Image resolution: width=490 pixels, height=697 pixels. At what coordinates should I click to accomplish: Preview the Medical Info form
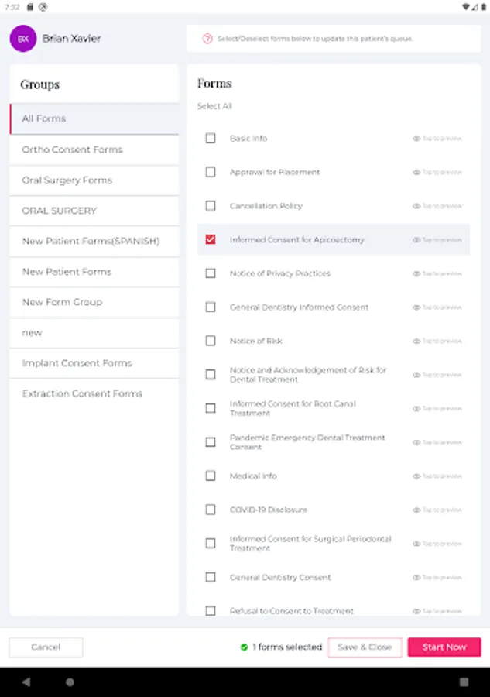coord(437,476)
